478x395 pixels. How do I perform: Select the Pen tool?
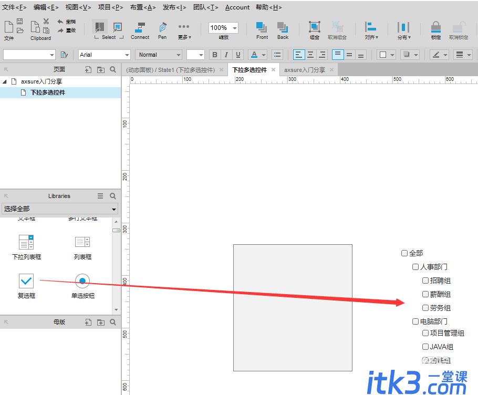point(162,30)
